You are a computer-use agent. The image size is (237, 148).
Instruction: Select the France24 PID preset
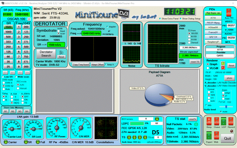213,32
